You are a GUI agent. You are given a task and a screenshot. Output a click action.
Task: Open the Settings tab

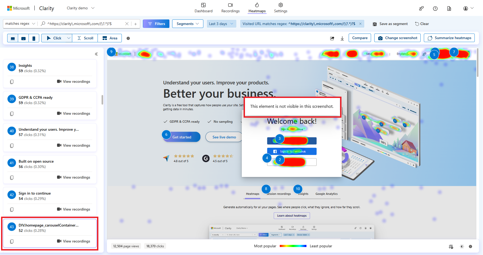[280, 8]
